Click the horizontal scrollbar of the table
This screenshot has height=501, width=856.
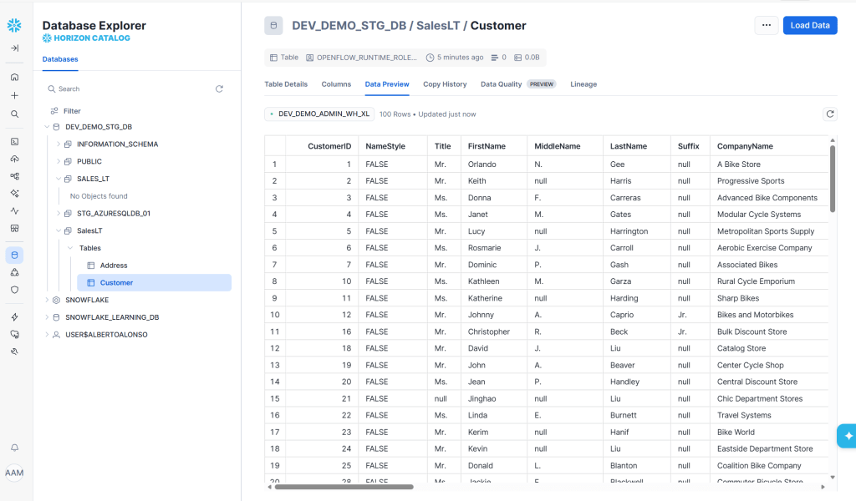(x=343, y=486)
